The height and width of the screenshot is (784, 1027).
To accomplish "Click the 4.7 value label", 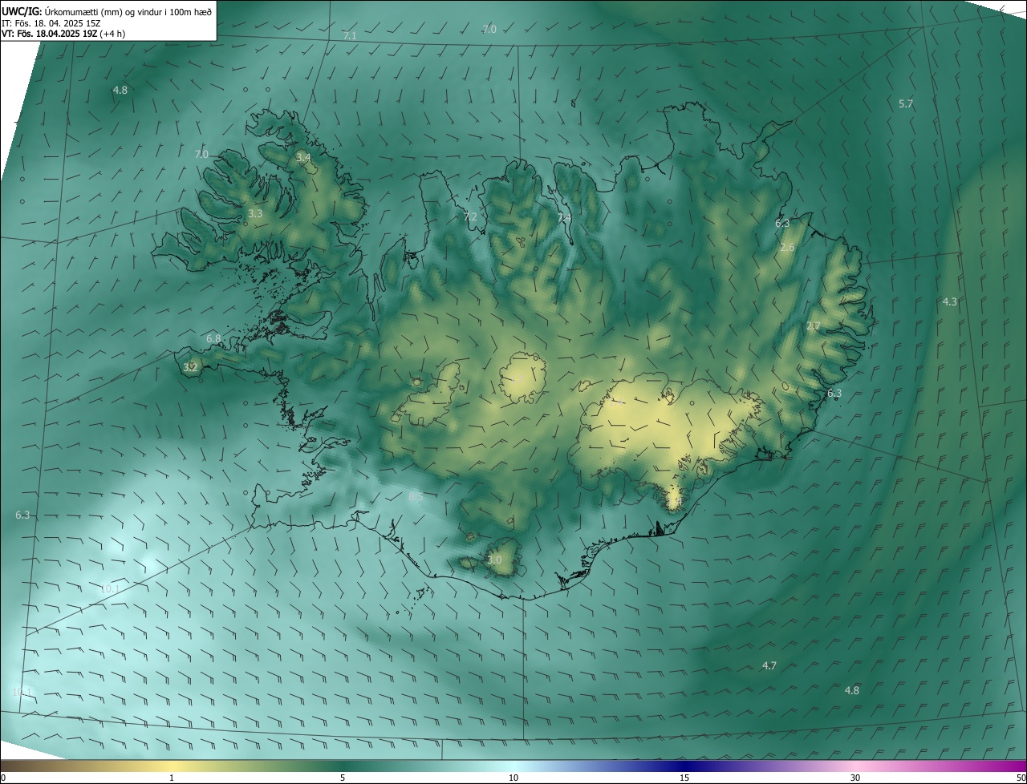I will [x=769, y=666].
